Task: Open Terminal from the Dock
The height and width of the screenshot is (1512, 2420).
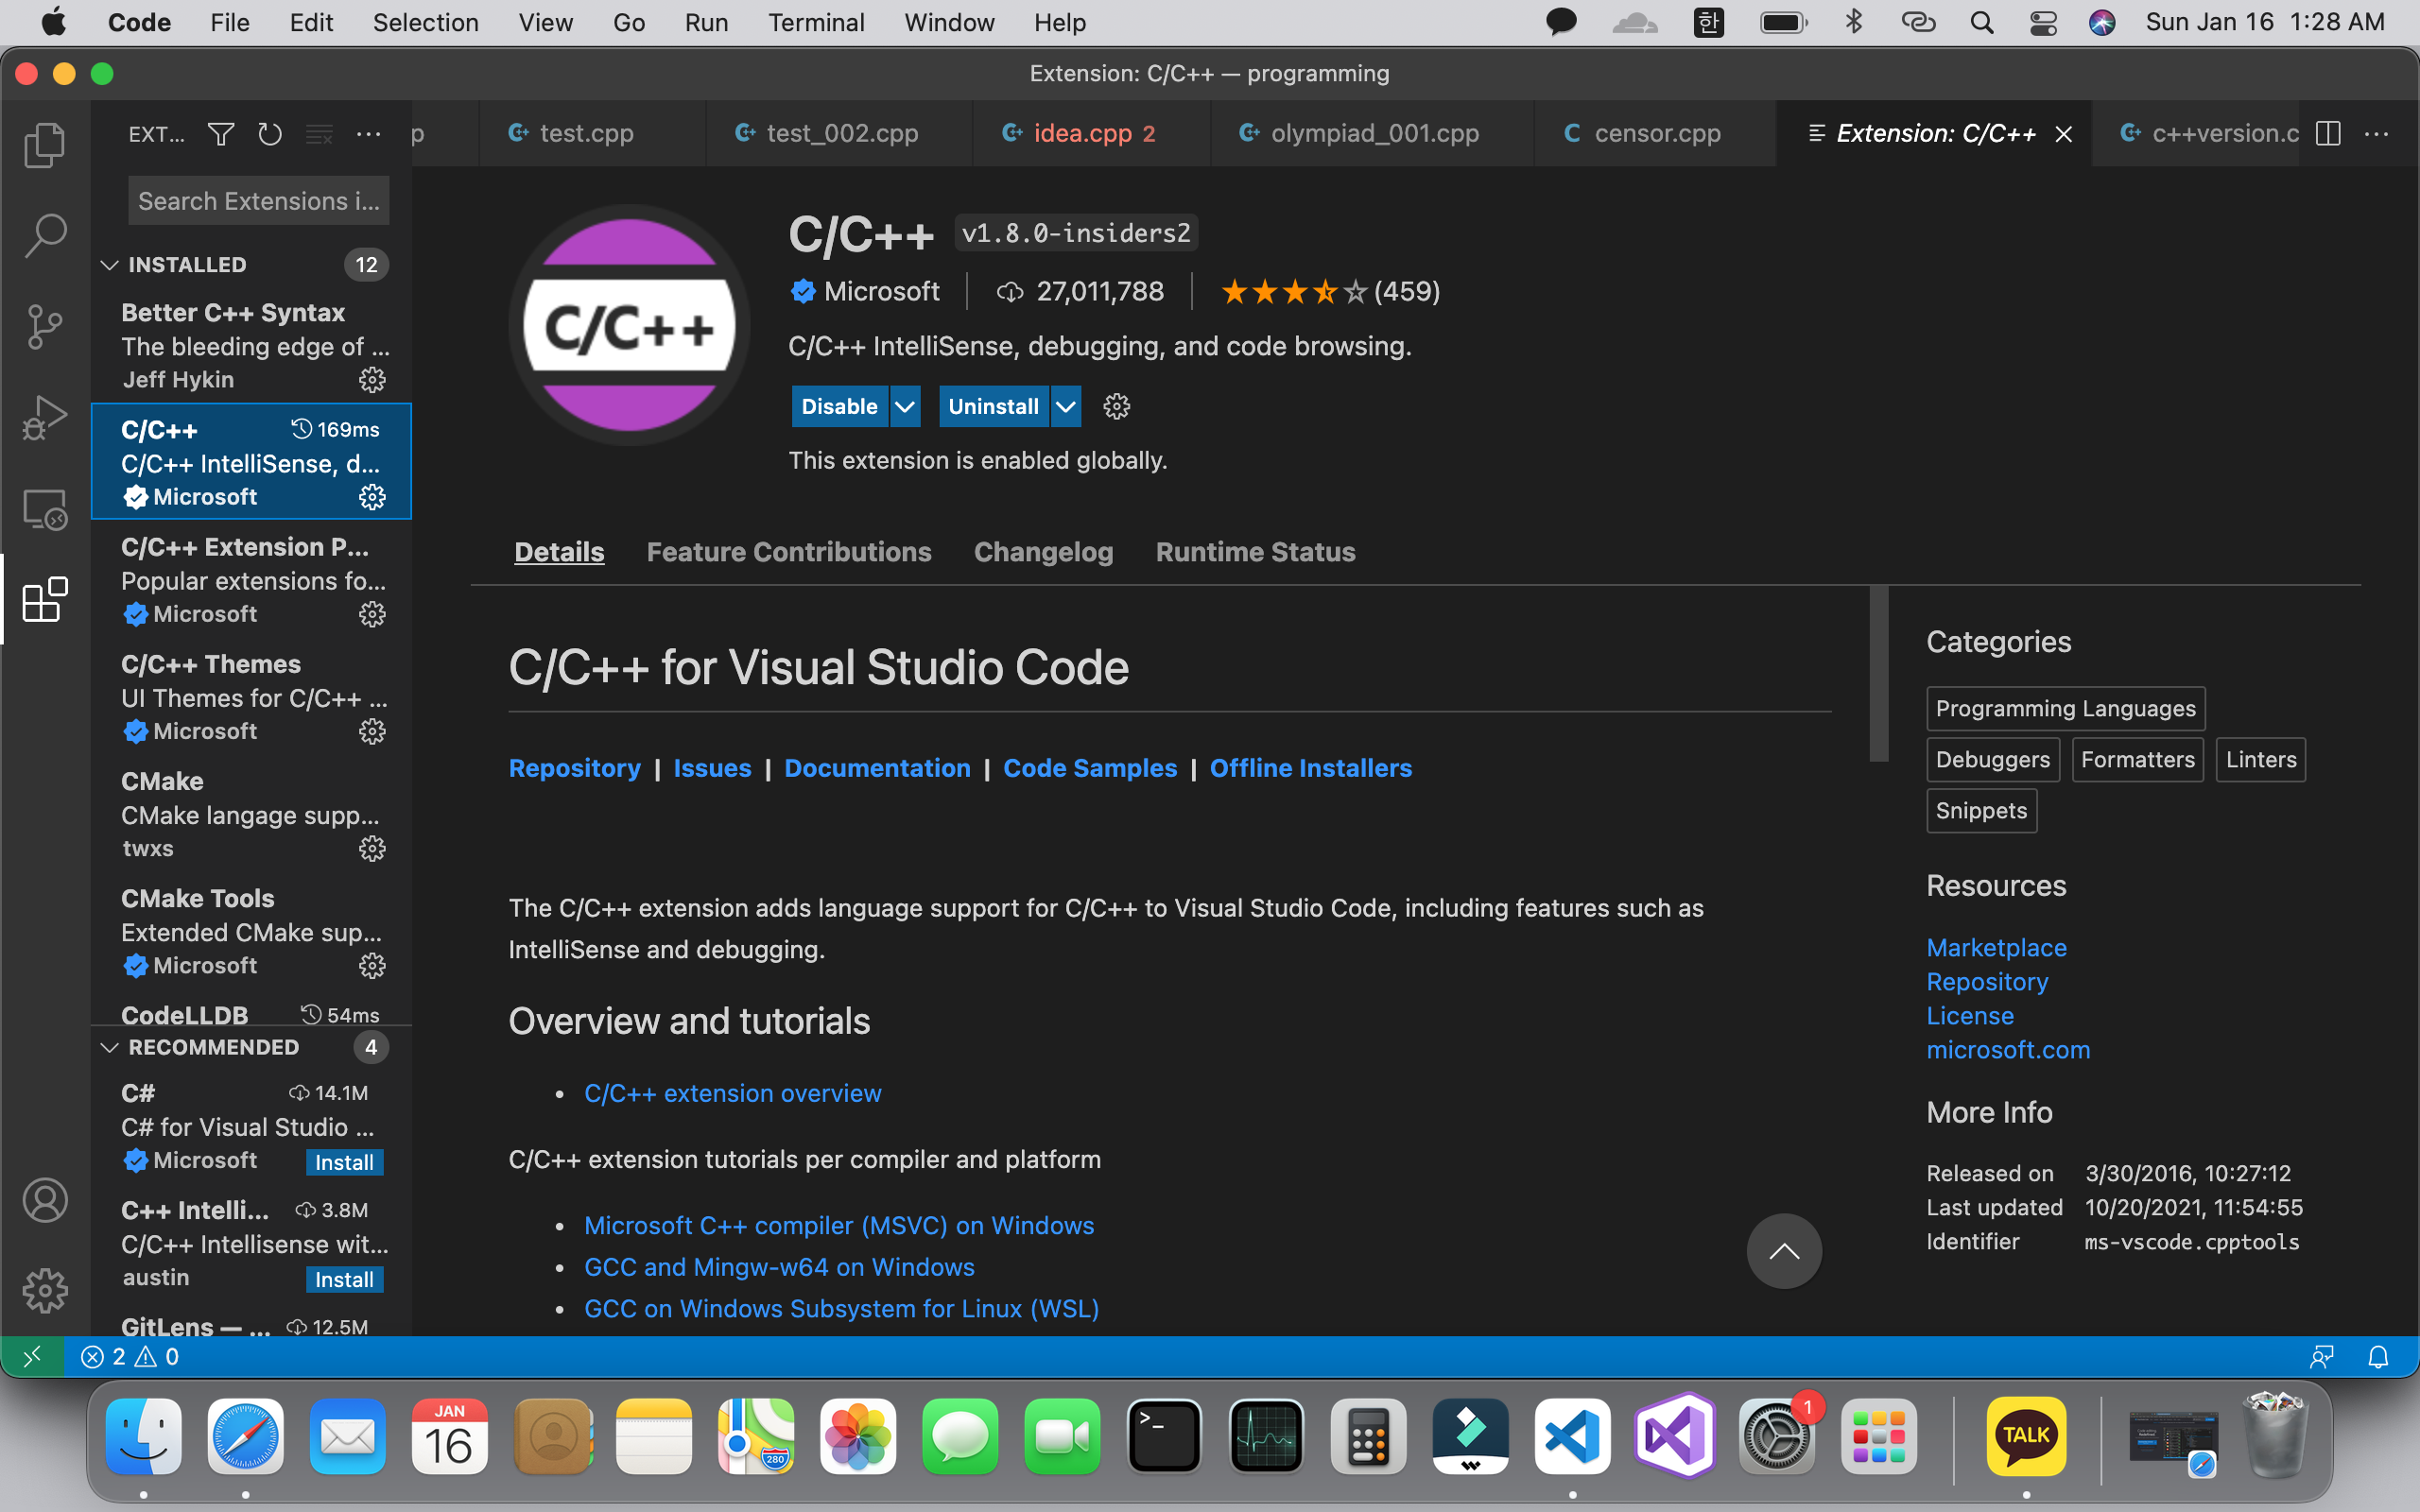Action: [1163, 1437]
